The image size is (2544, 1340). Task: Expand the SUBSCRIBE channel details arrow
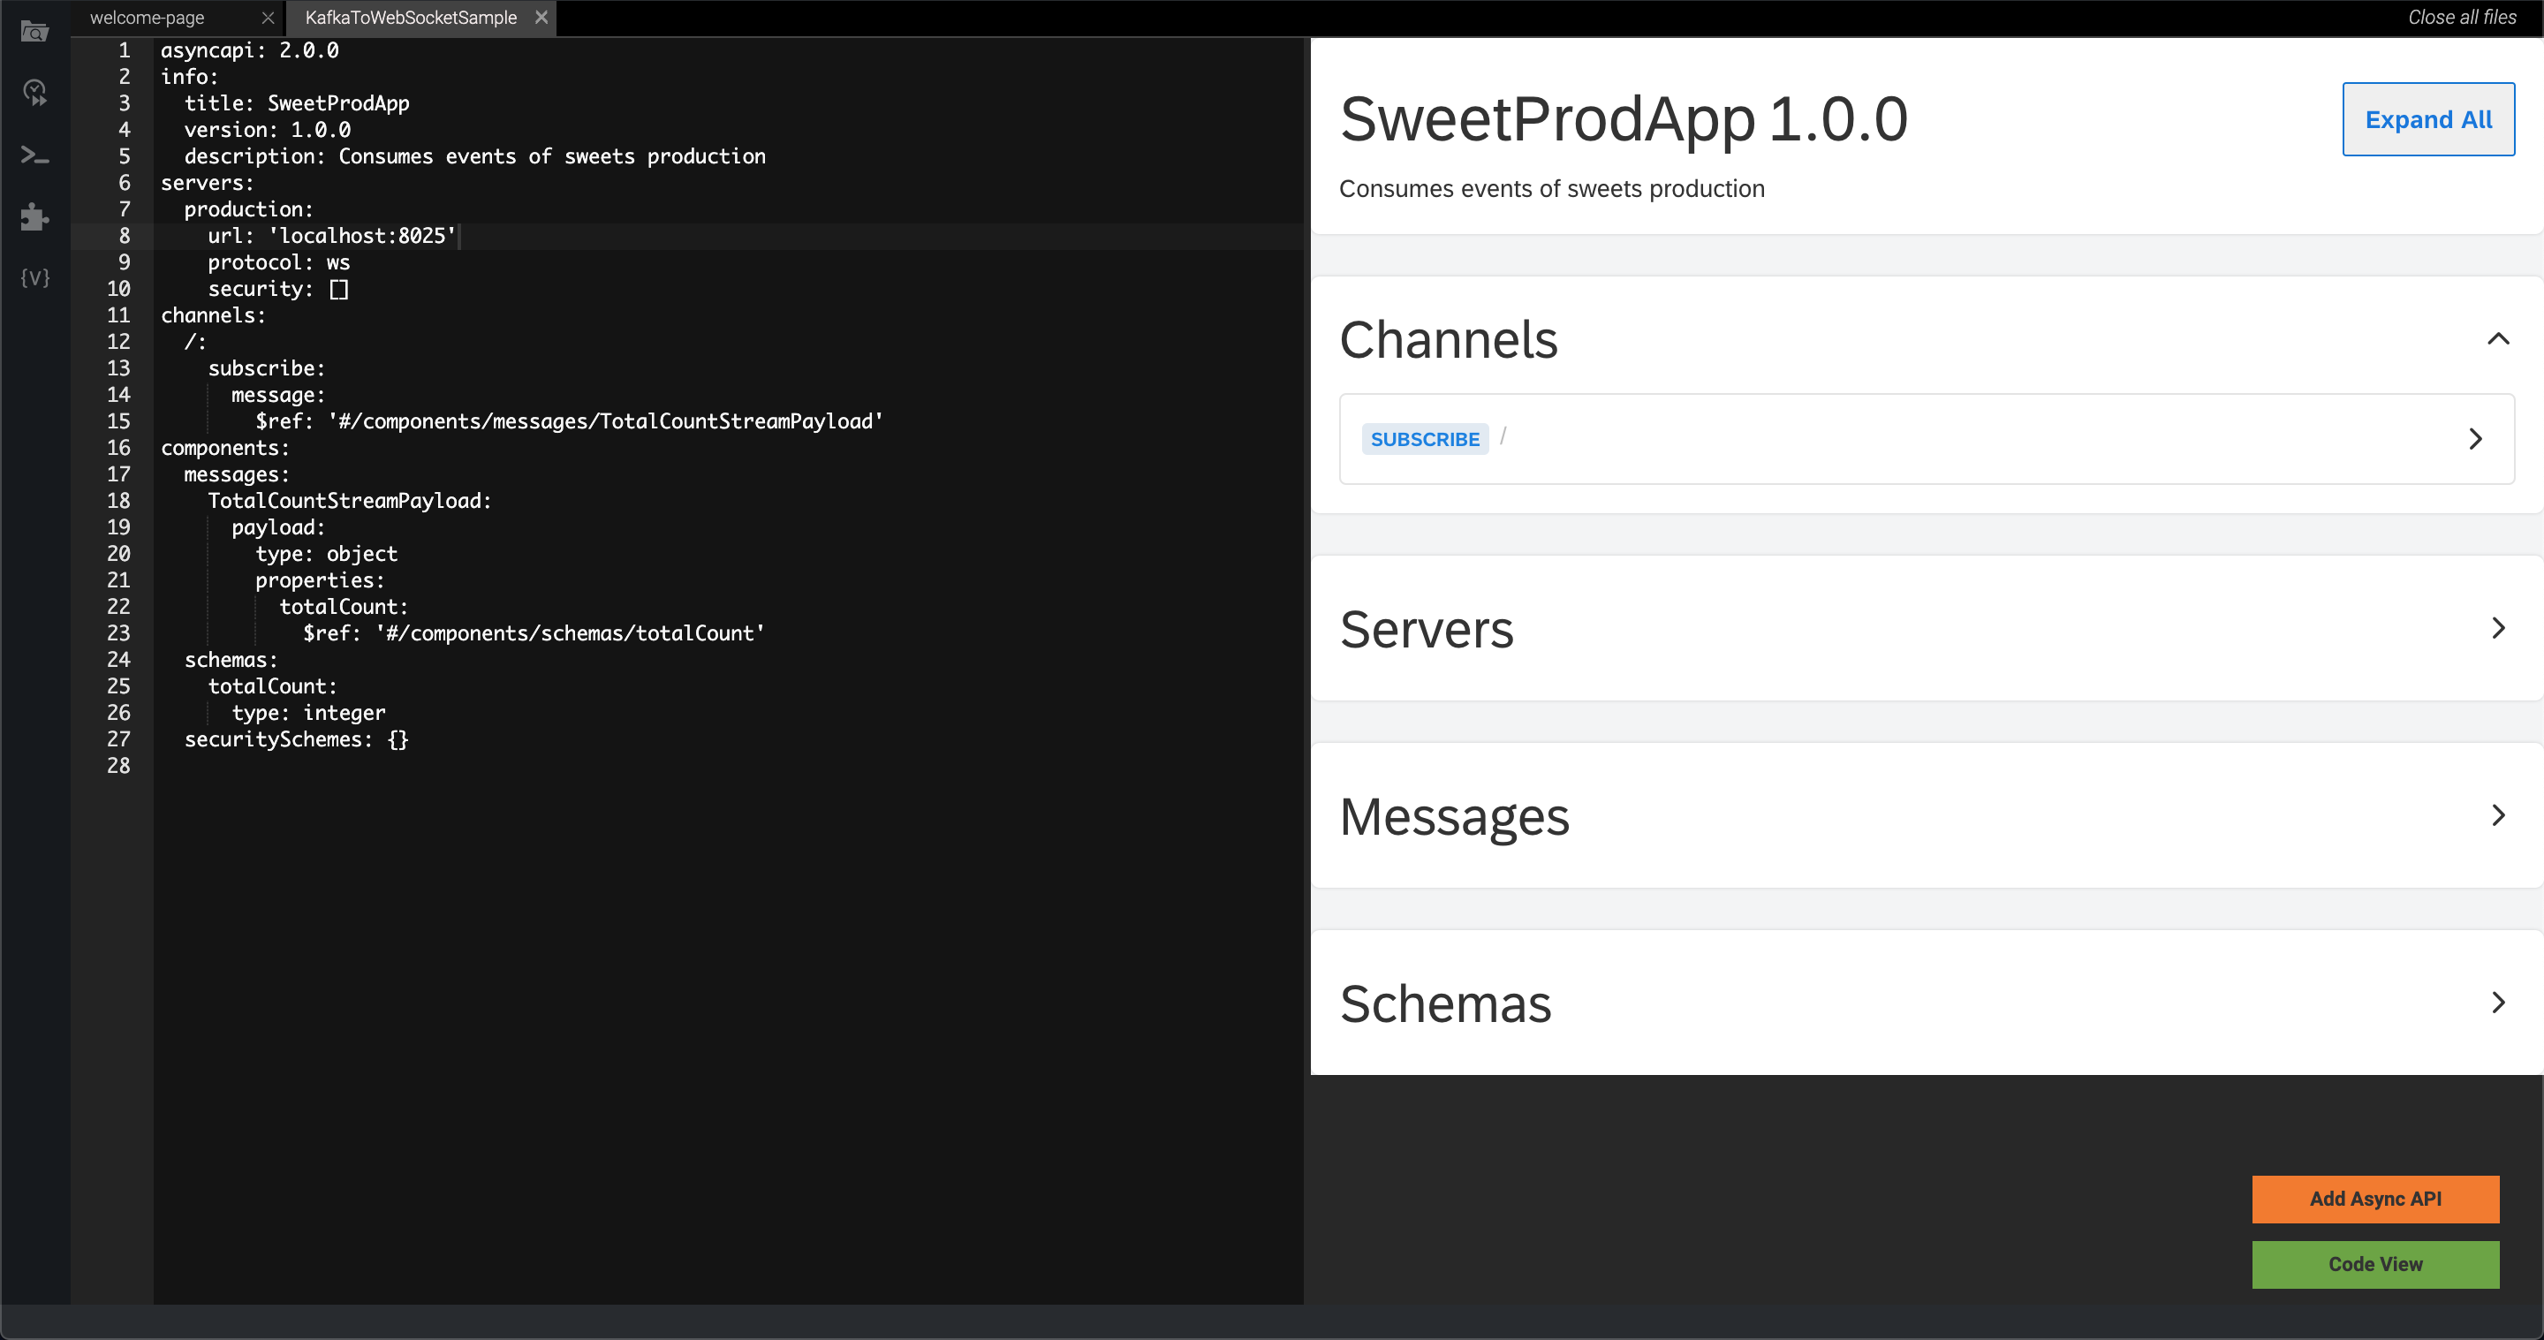pyautogui.click(x=2476, y=438)
